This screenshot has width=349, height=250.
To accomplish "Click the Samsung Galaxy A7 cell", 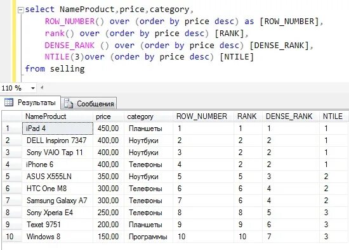I will [x=57, y=201].
